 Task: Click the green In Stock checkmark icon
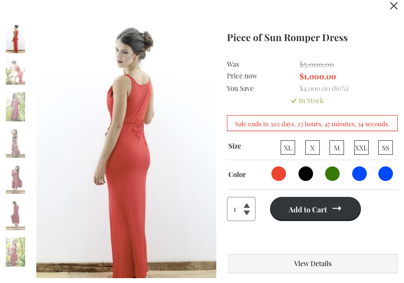(293, 101)
